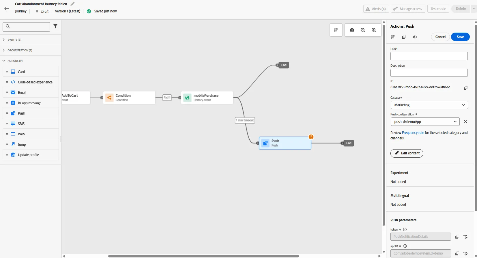Select the SMS action in palette

coord(31,124)
